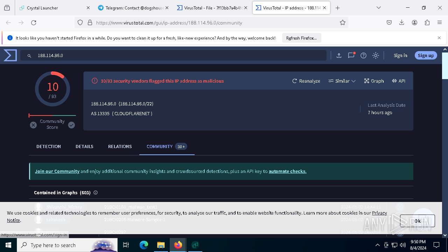The width and height of the screenshot is (448, 252).
Task: Switch to the DETAILS tab
Action: point(84,146)
